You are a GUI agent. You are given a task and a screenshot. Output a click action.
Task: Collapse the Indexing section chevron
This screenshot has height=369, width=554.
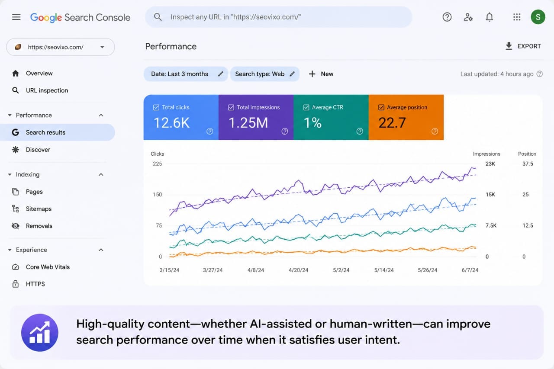[x=101, y=174]
